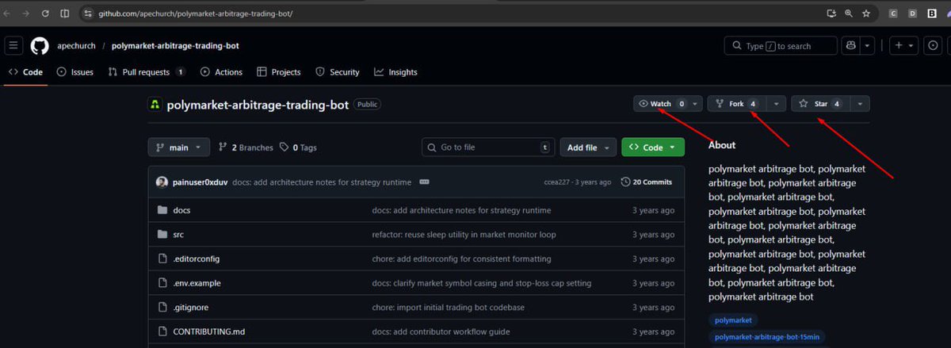
Task: Toggle the browser side panel icon
Action: tap(64, 13)
